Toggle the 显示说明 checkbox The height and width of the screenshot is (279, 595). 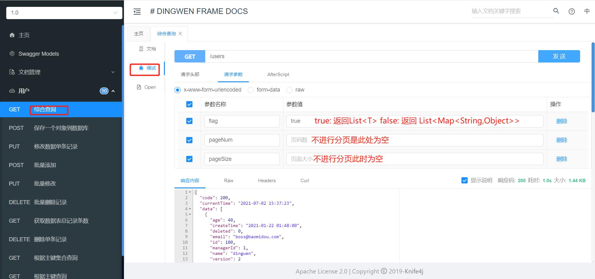coord(465,180)
